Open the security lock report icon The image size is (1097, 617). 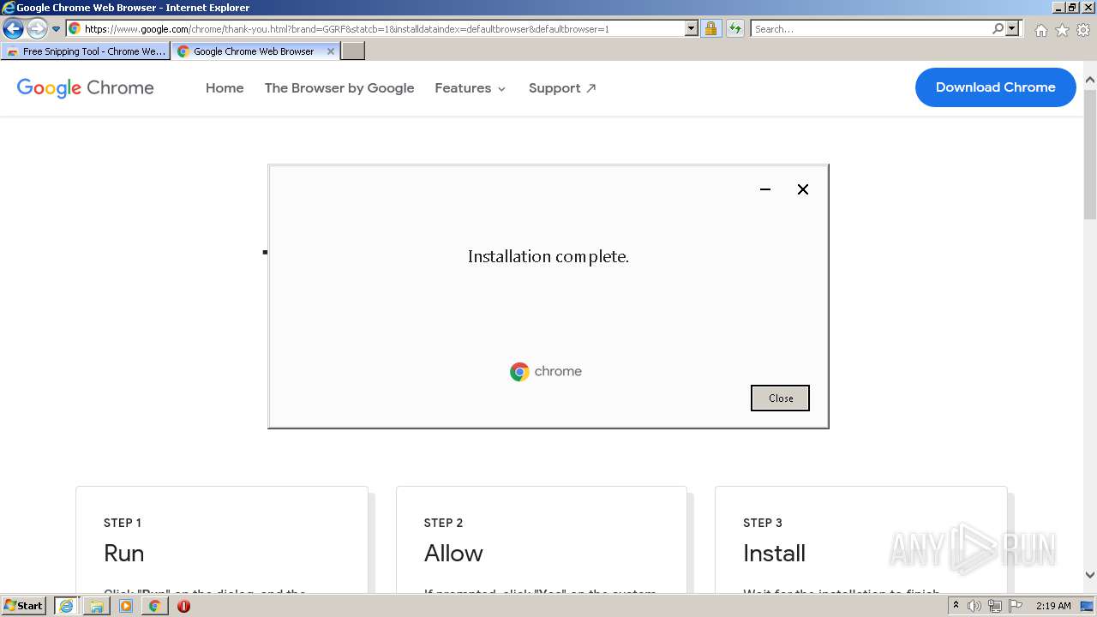click(710, 28)
